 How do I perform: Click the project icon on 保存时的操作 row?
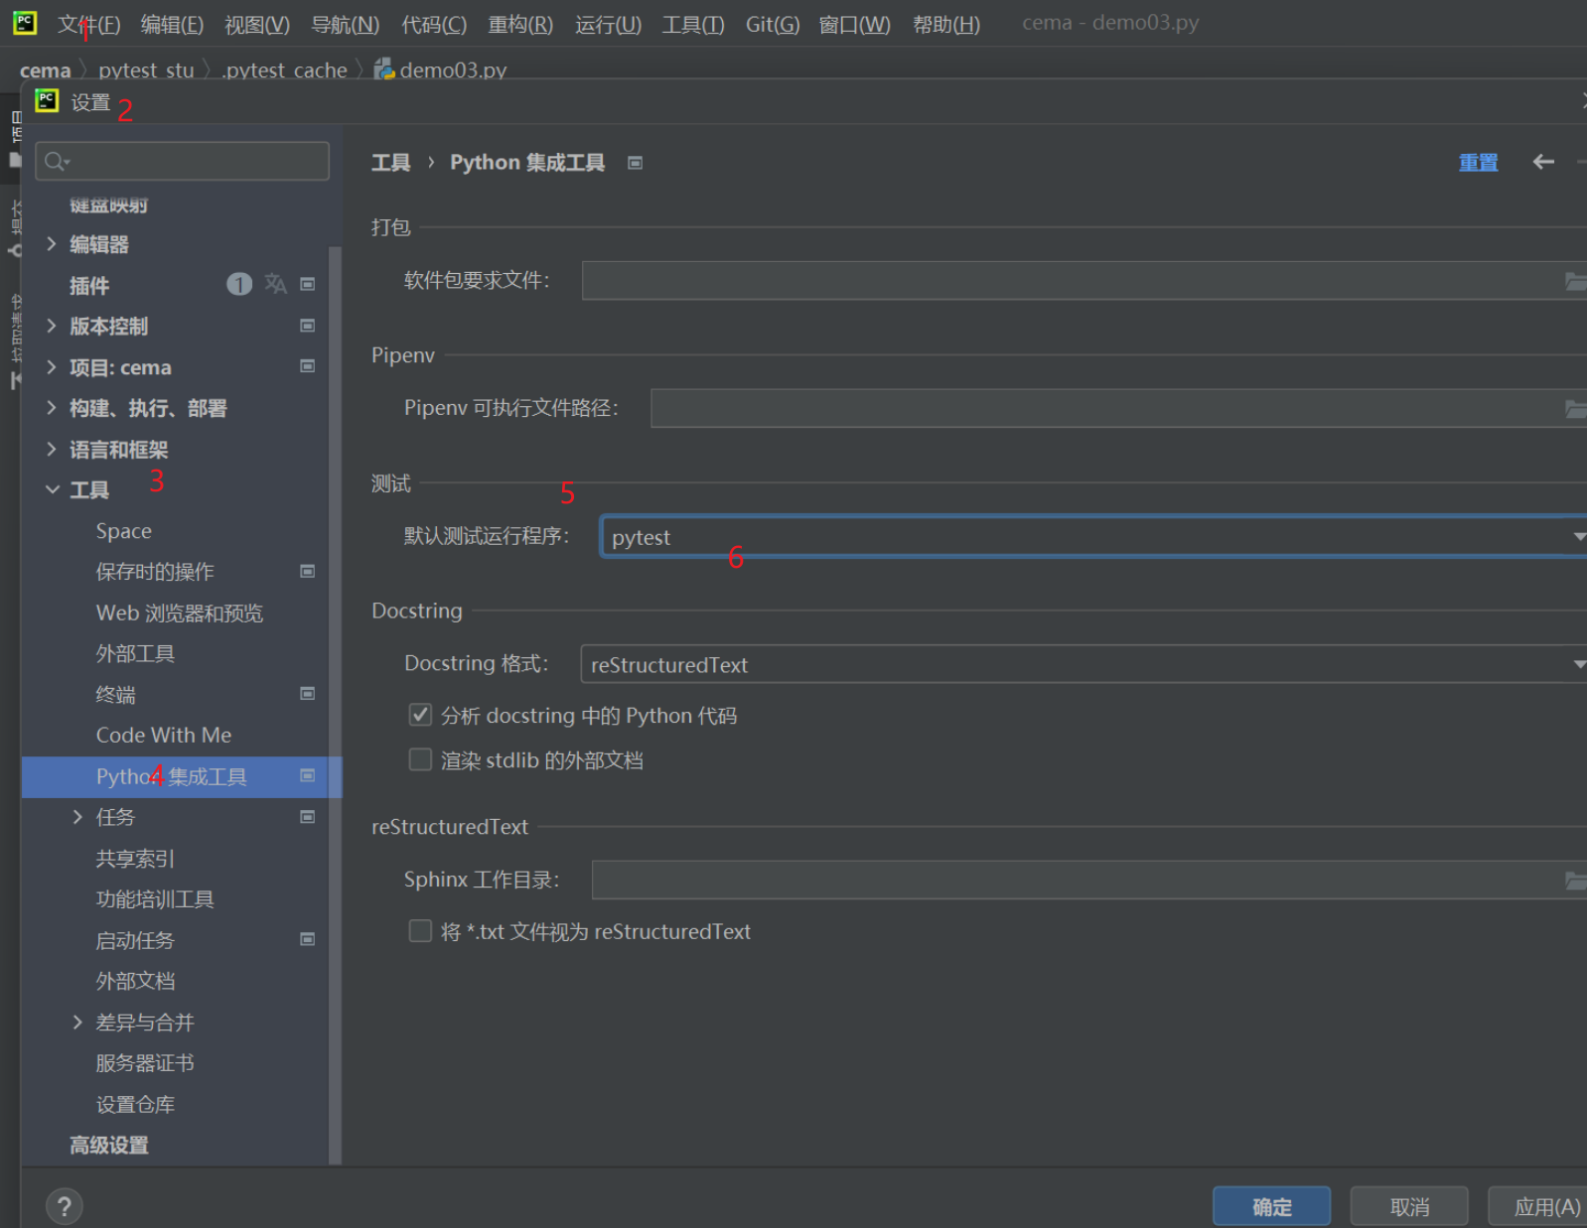[x=308, y=571]
